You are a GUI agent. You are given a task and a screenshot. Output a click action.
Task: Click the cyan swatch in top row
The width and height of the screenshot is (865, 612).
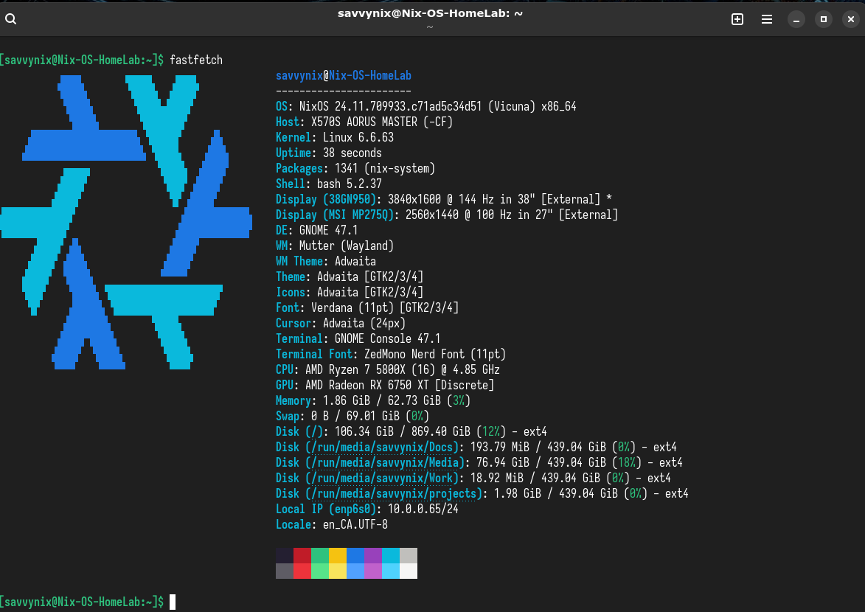pos(391,555)
